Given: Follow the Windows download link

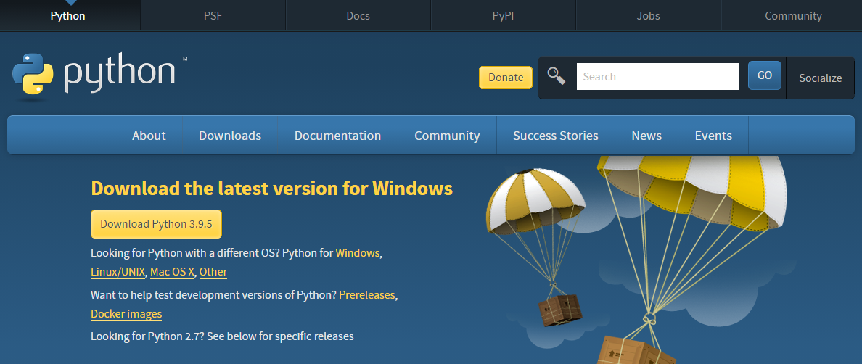Looking at the screenshot, I should pyautogui.click(x=357, y=253).
